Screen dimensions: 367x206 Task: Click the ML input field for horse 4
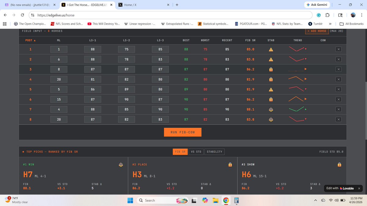click(58, 79)
